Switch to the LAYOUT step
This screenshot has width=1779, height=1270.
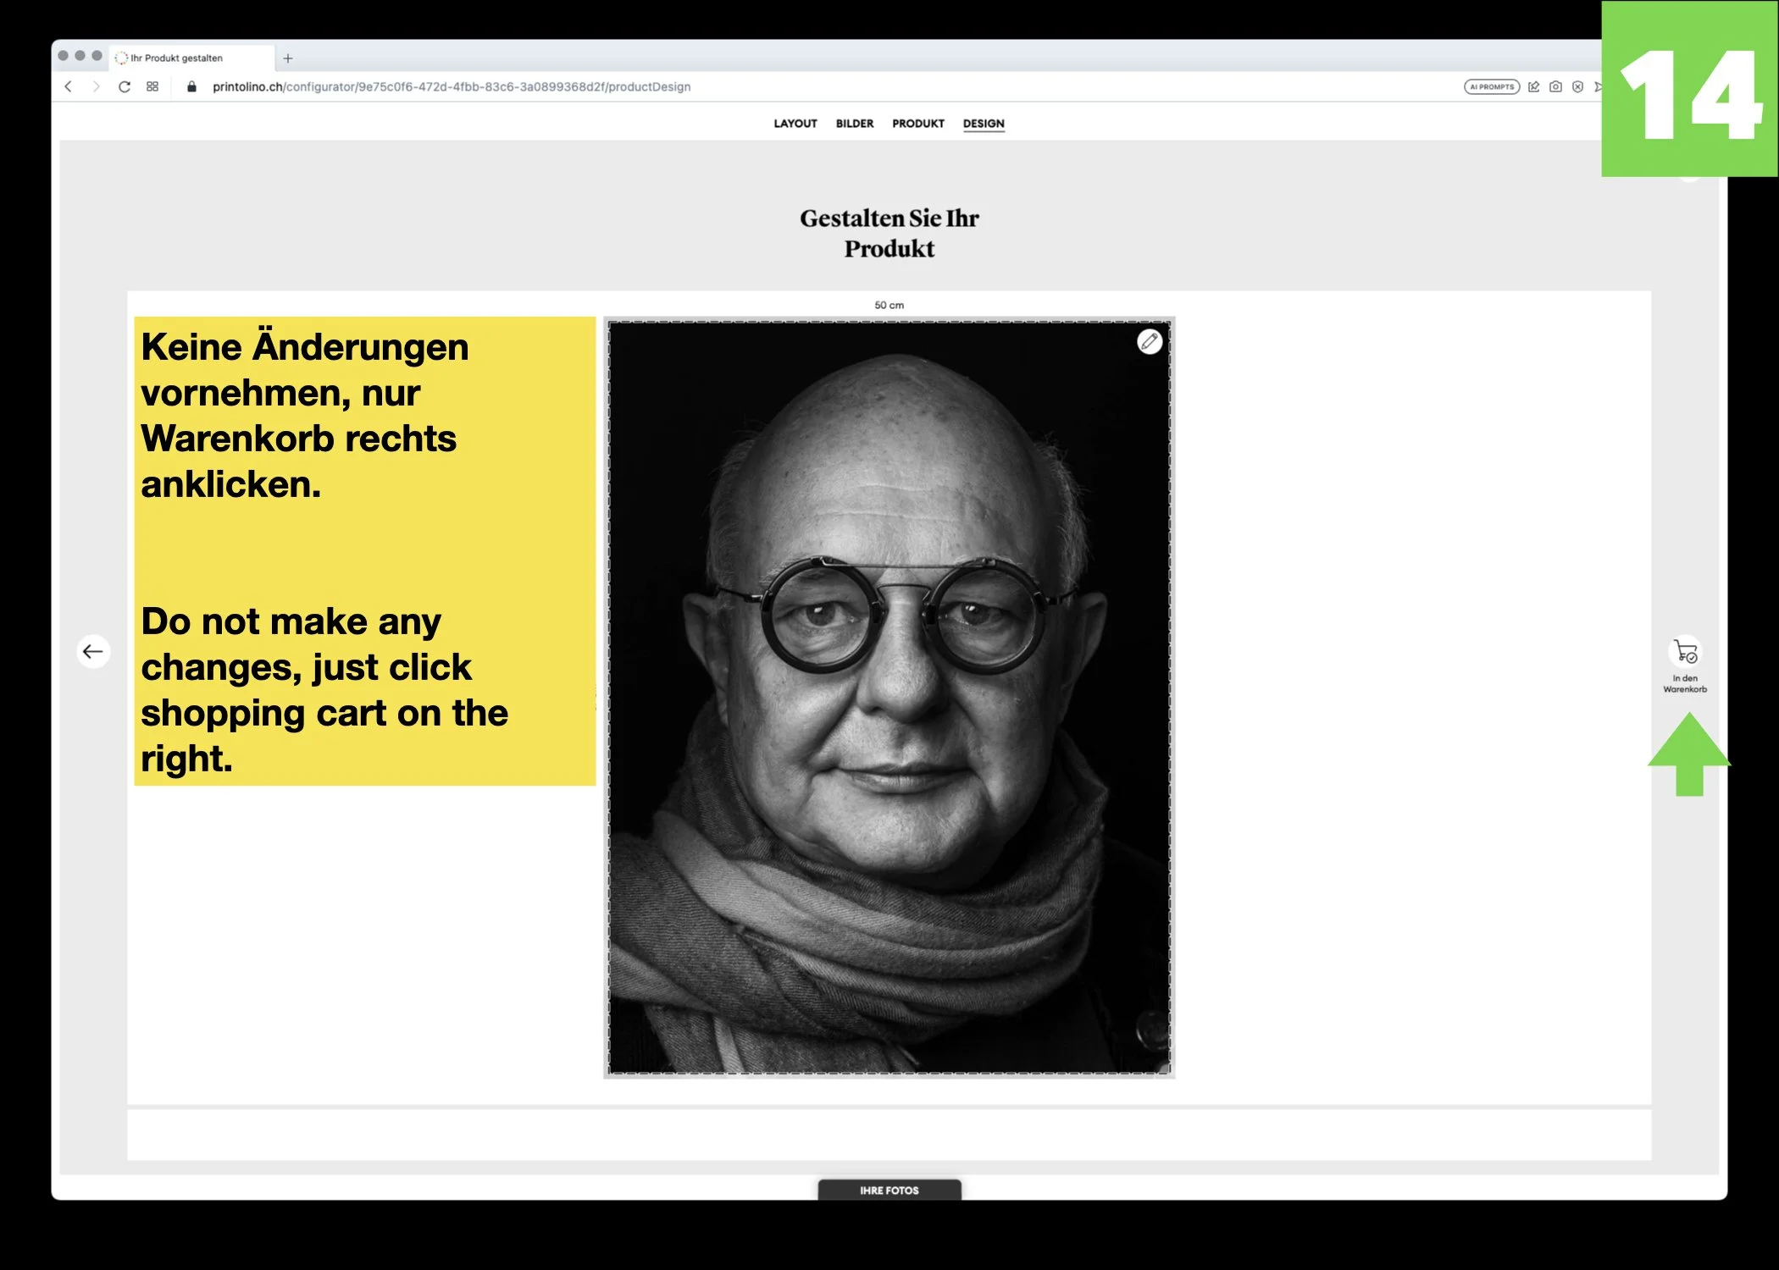[x=795, y=124]
